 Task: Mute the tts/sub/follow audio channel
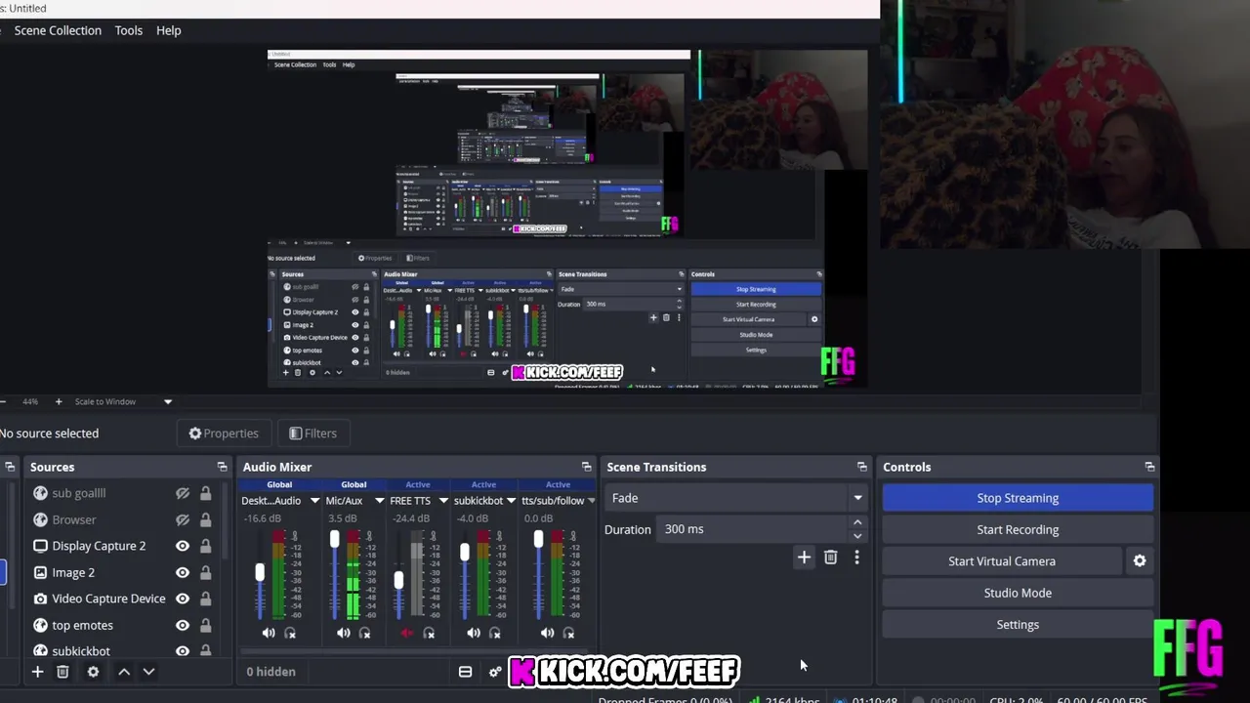tap(547, 634)
